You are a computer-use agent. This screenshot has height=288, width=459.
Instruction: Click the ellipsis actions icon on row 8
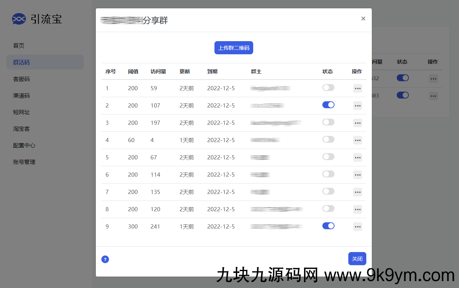coord(357,210)
